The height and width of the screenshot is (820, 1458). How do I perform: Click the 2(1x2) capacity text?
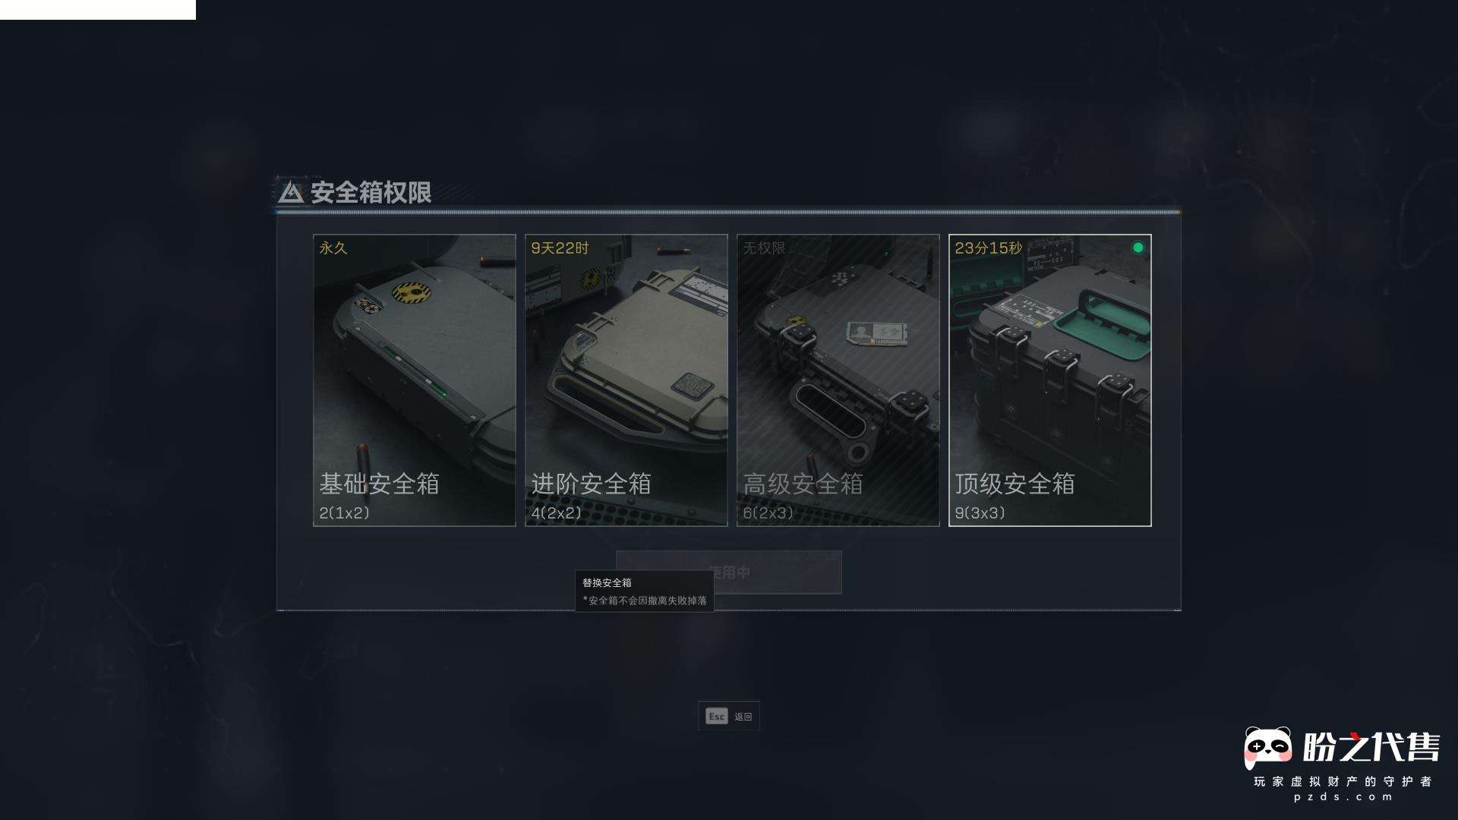[345, 513]
